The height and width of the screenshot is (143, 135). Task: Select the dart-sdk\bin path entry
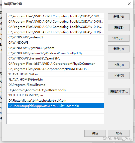tap(55, 101)
